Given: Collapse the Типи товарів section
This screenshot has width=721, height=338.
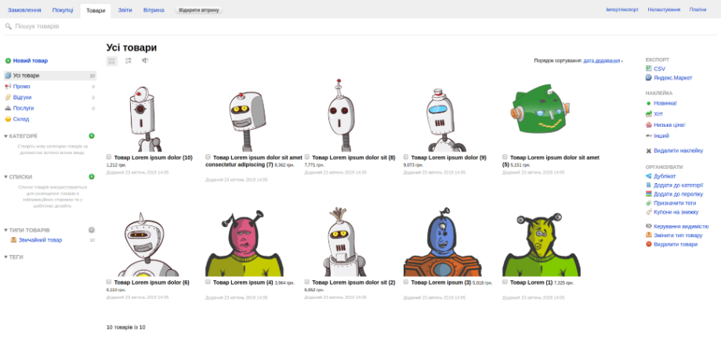Looking at the screenshot, I should [6, 230].
